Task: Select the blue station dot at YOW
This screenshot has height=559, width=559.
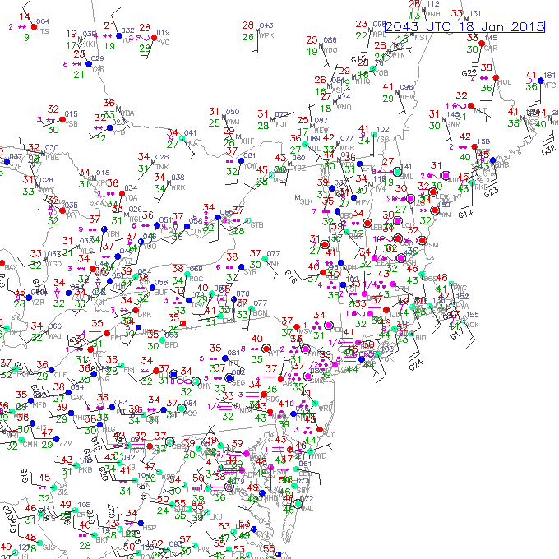Action: point(242,161)
